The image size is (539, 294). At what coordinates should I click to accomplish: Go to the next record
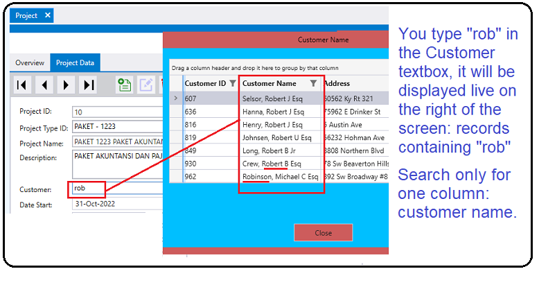point(67,85)
